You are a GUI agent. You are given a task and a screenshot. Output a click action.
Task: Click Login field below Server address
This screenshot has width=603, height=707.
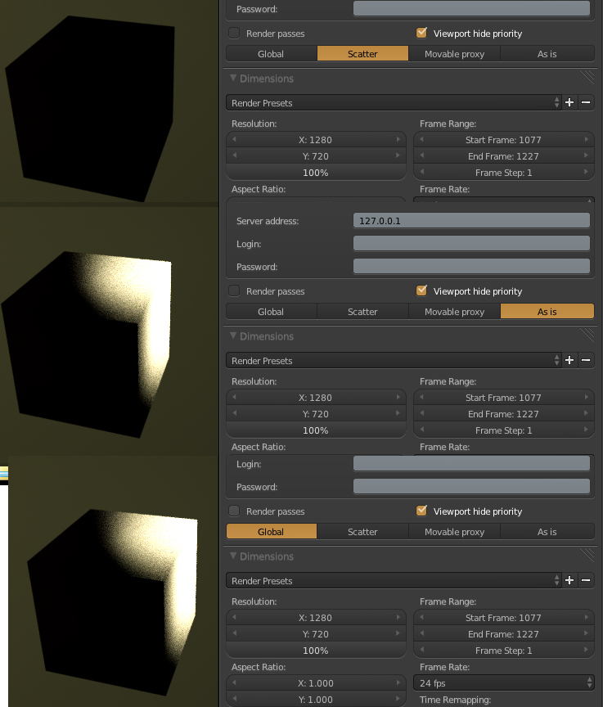(471, 244)
